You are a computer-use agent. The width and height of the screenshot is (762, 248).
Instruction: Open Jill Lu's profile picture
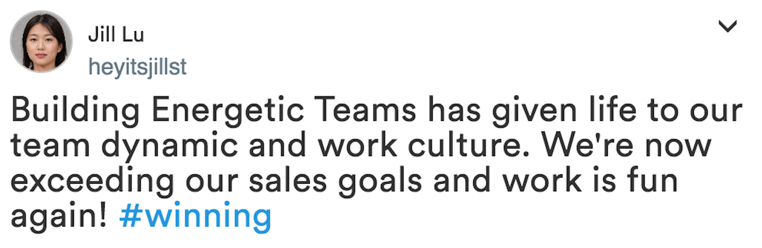[41, 42]
